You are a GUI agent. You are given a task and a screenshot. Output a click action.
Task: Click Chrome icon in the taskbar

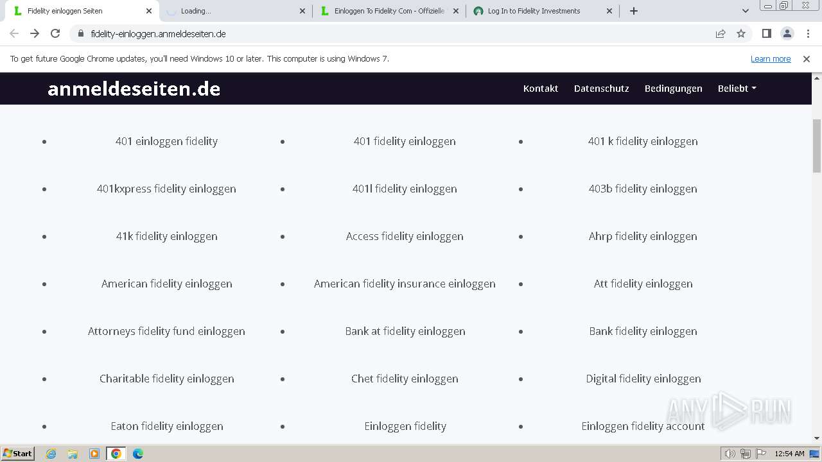116,454
